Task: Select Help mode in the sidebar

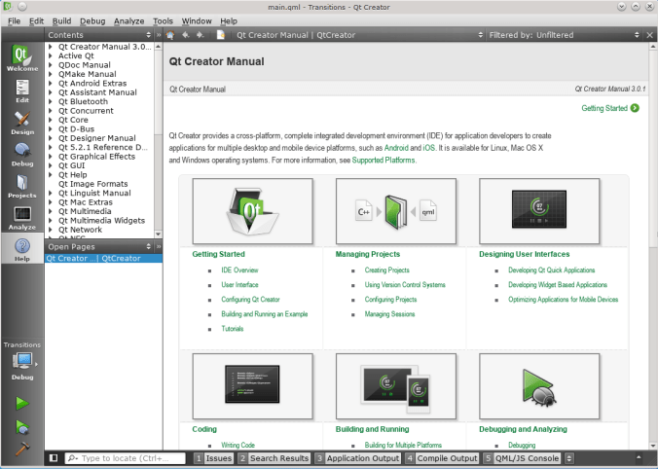Action: [21, 249]
